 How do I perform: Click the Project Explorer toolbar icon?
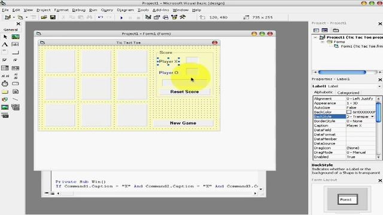click(x=148, y=17)
